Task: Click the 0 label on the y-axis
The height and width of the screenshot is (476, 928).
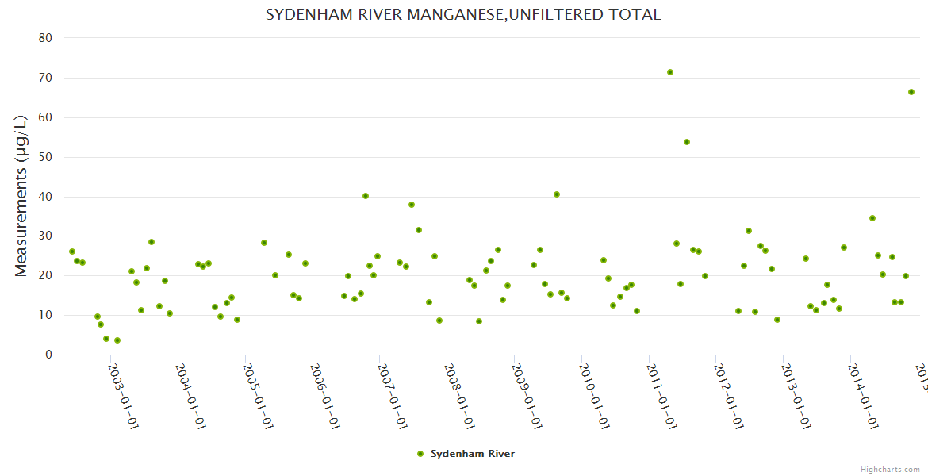Action: coord(49,355)
